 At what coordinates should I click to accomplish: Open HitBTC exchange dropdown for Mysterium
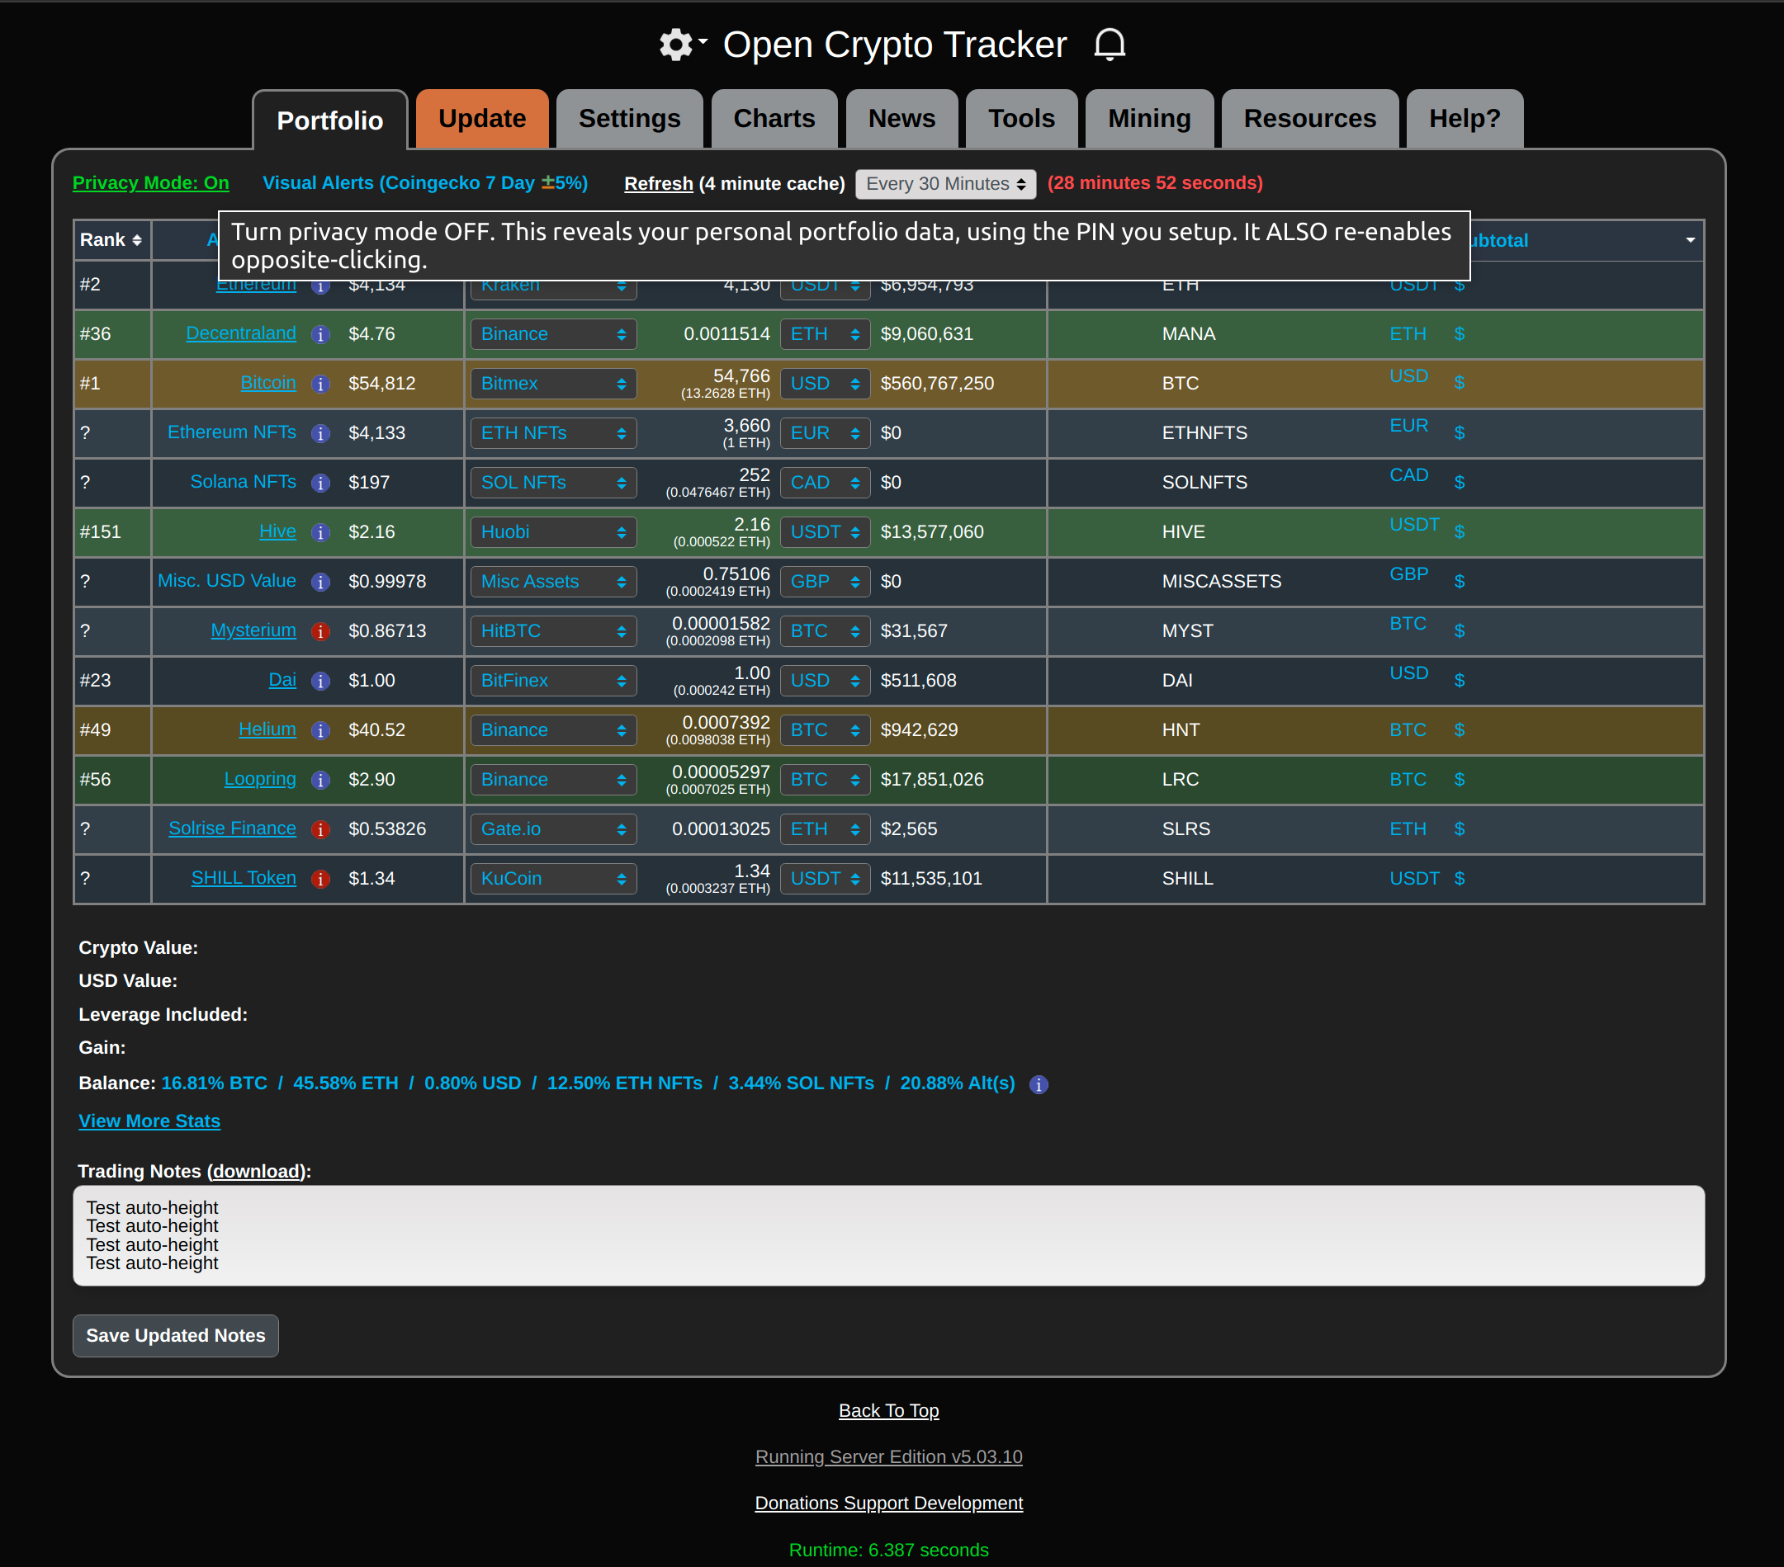coord(553,630)
